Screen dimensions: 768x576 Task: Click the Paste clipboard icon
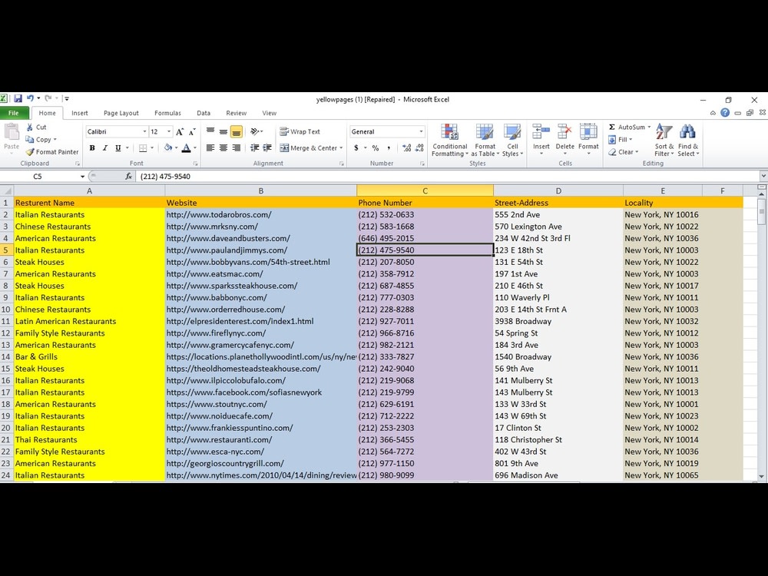pyautogui.click(x=12, y=133)
